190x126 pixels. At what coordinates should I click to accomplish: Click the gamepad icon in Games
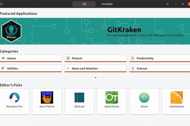pos(3,58)
